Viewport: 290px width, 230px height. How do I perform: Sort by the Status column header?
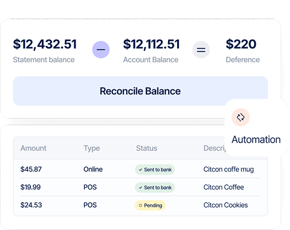click(x=147, y=148)
